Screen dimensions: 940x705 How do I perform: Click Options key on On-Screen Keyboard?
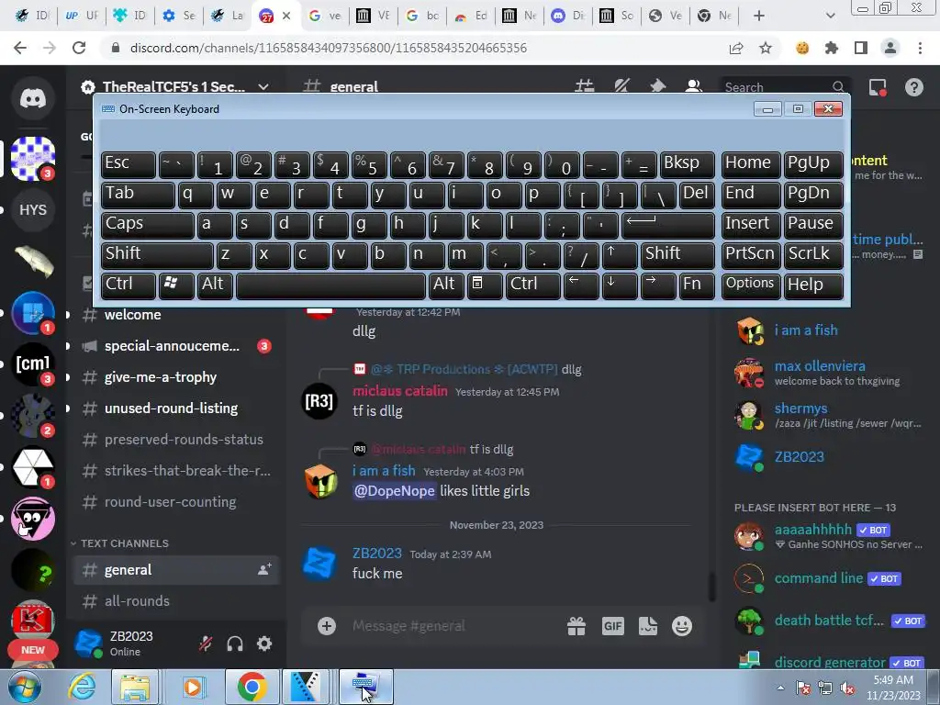click(x=750, y=285)
